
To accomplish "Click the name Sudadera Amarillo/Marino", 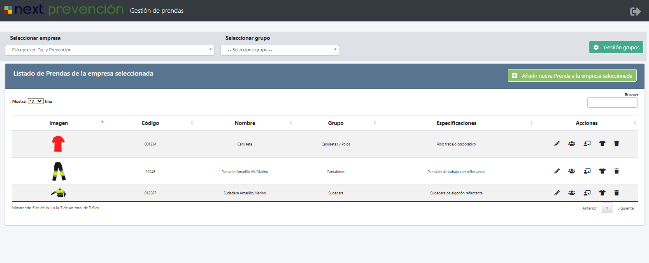I will click(x=245, y=193).
